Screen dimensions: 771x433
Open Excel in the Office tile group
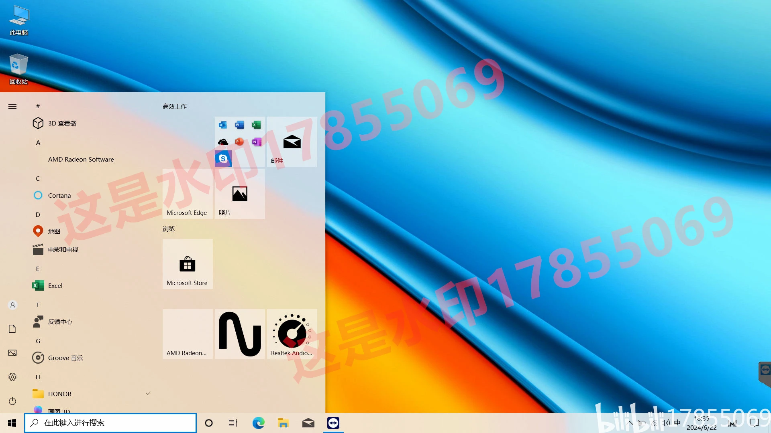257,125
